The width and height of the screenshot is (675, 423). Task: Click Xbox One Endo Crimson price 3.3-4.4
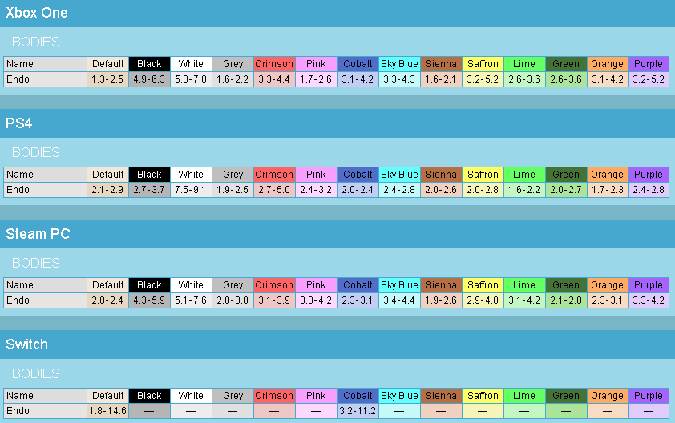[274, 79]
